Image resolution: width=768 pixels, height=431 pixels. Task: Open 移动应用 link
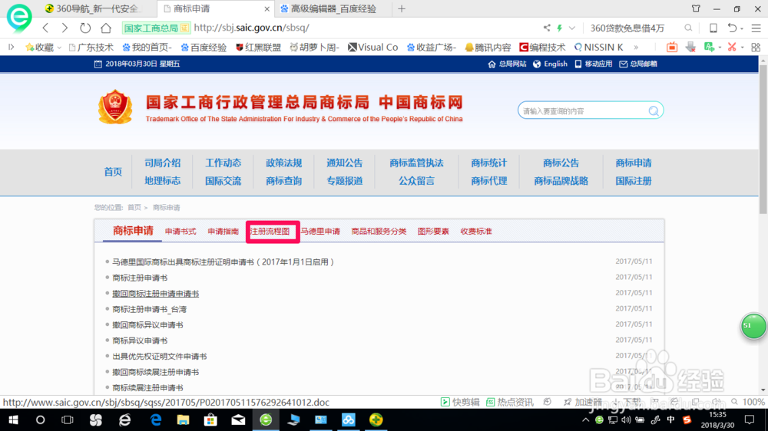click(x=593, y=64)
